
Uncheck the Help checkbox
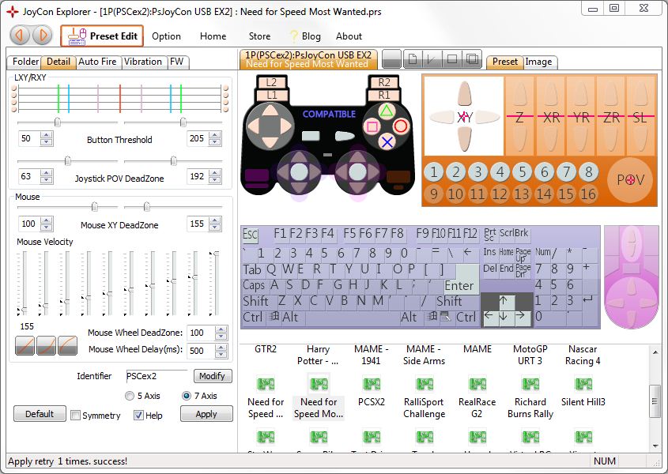[138, 416]
